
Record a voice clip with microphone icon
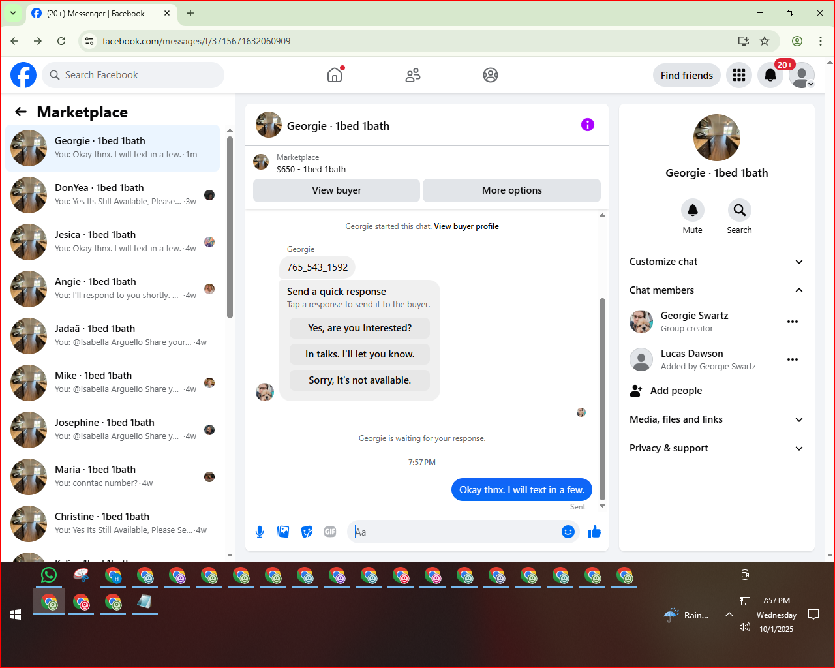(260, 532)
